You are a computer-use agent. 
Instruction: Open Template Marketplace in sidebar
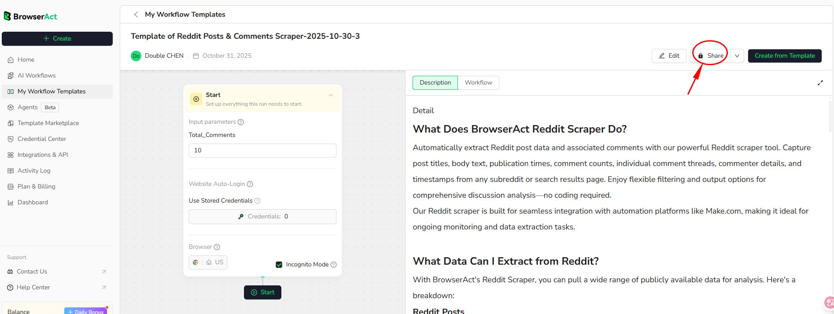48,123
